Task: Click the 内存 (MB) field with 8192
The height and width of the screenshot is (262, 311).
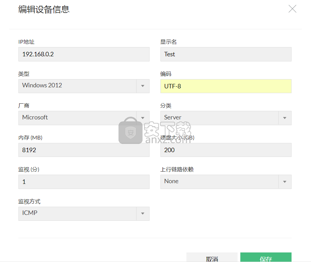Action: [x=84, y=150]
